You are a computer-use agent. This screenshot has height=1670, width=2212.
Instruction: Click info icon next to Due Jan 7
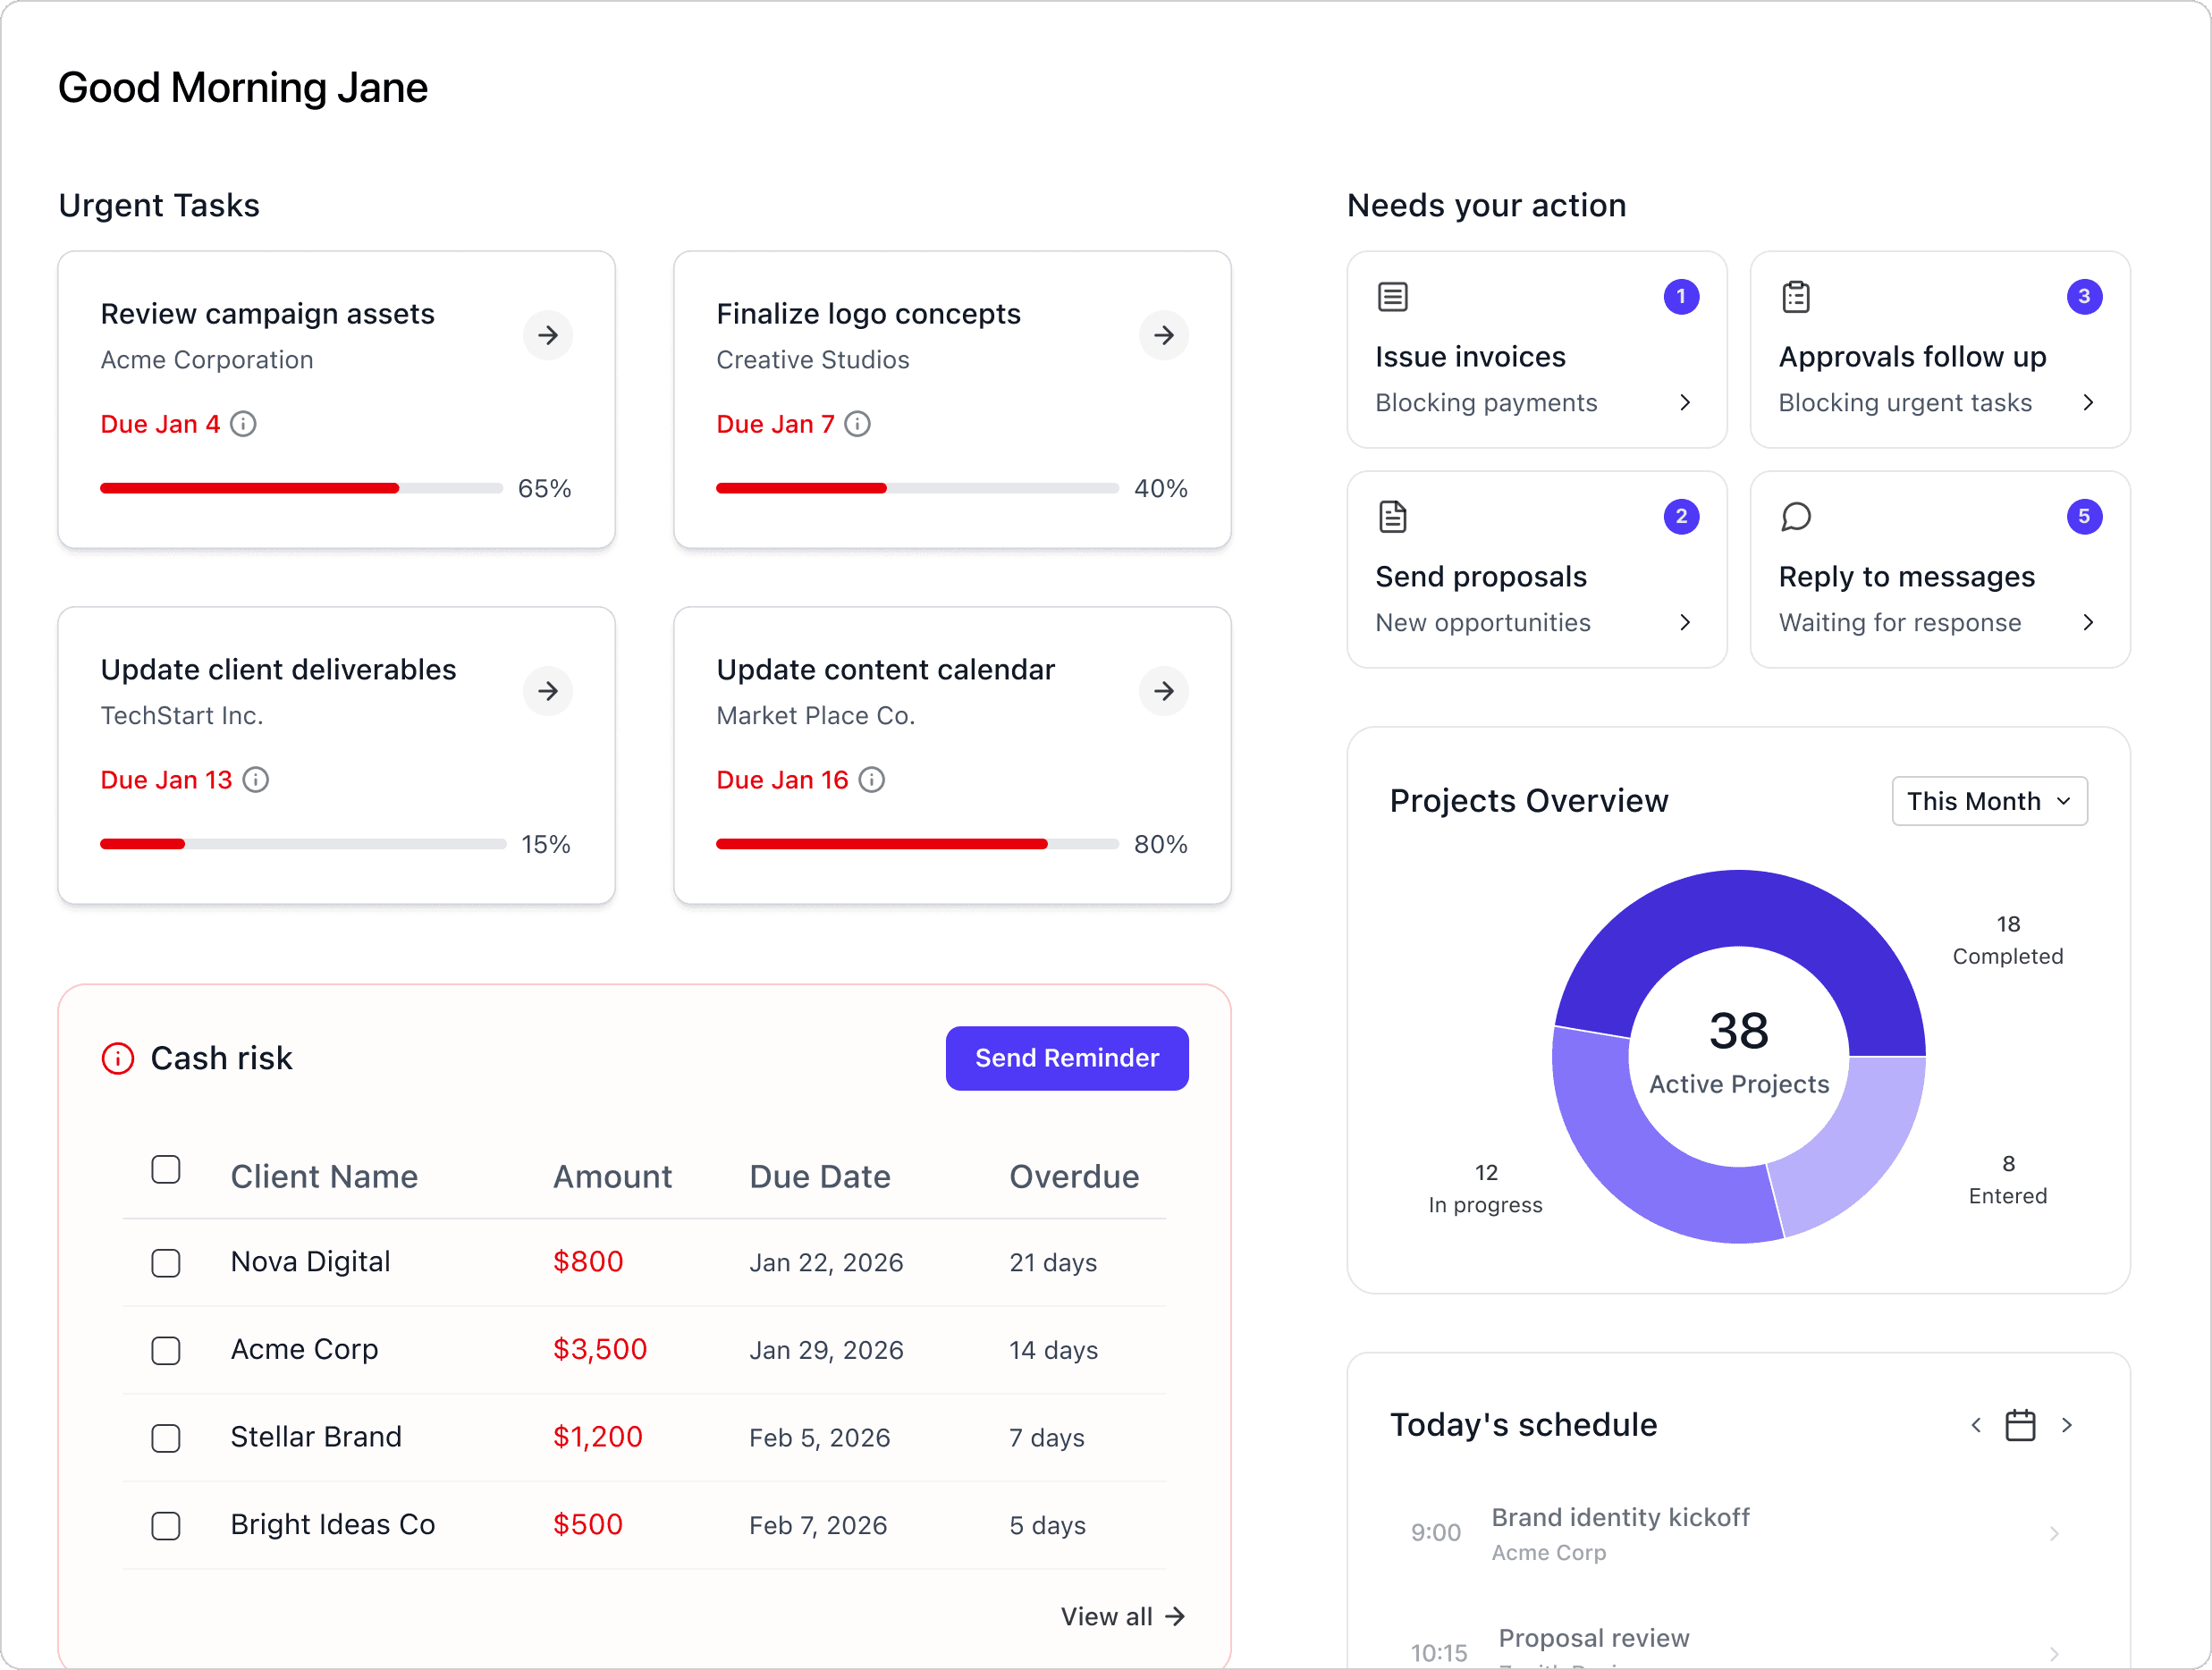point(857,424)
